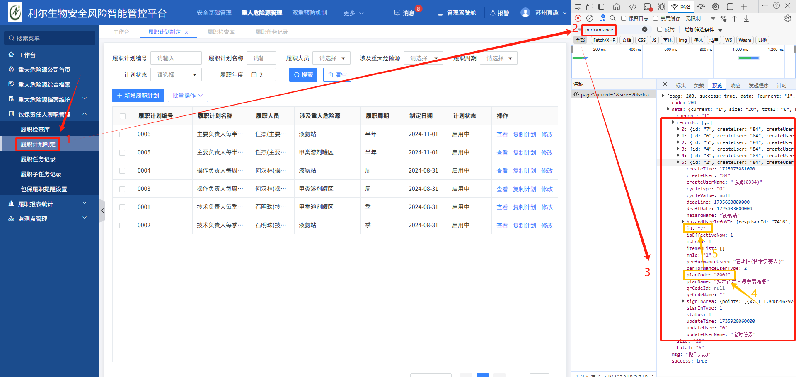Toggle device emulation in DevTools
796x377 pixels.
(x=590, y=7)
